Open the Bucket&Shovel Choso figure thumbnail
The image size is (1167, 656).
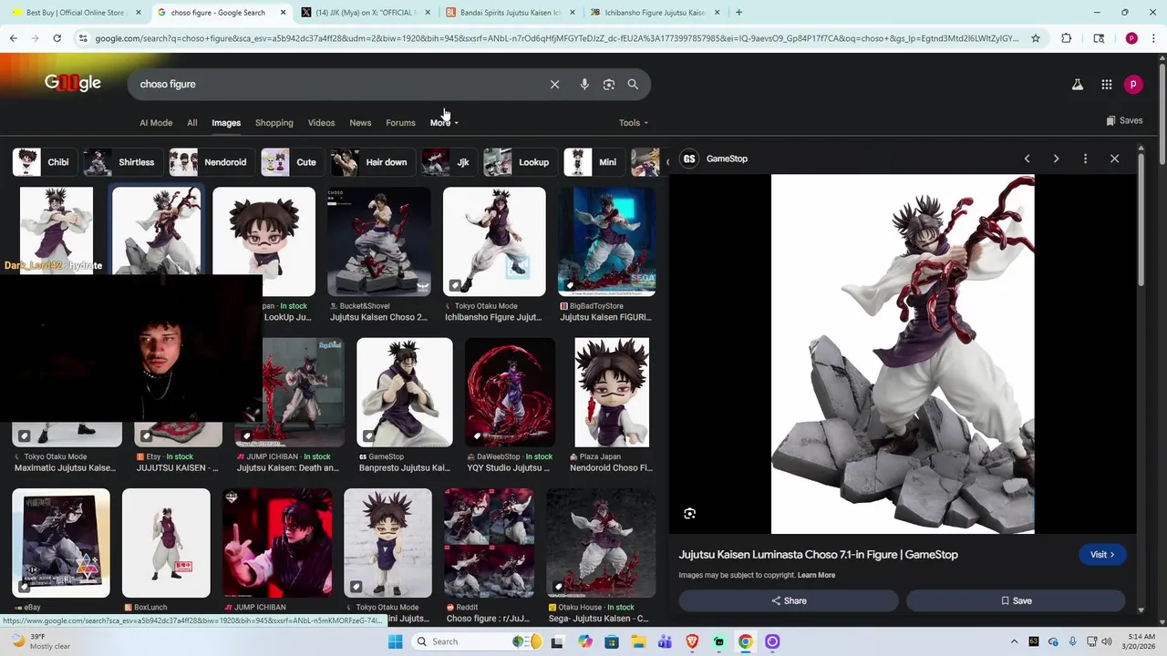[x=378, y=242]
